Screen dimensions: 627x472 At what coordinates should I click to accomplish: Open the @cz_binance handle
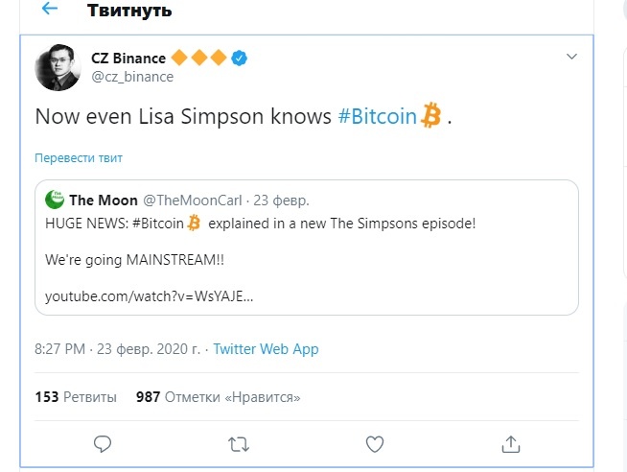(x=132, y=77)
